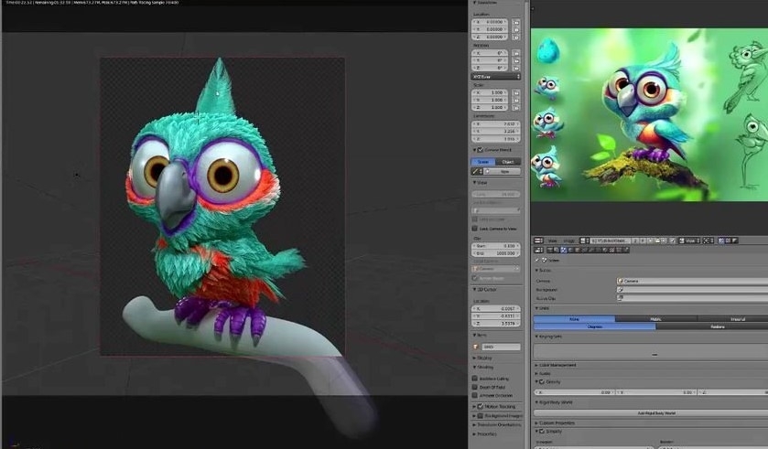
Task: Toggle the Motion Tracking checkbox
Action: tap(481, 406)
